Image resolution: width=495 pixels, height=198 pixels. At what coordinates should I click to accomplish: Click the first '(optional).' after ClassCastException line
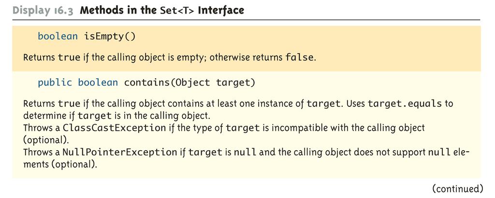click(46, 140)
